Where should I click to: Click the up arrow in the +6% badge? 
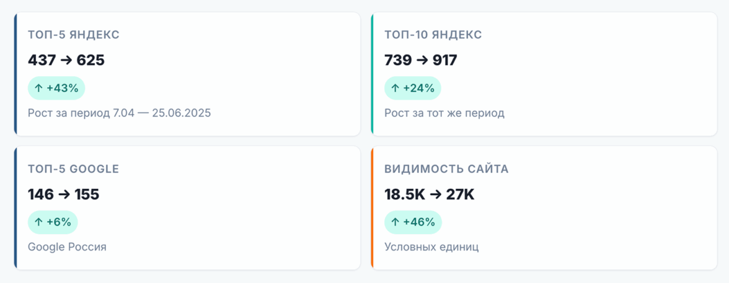[x=38, y=222]
